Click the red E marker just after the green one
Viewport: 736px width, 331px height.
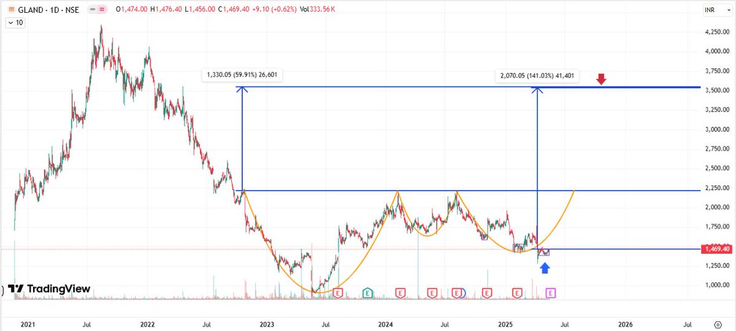tap(401, 293)
